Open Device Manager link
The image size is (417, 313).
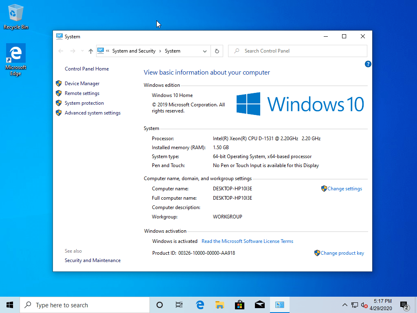[82, 84]
